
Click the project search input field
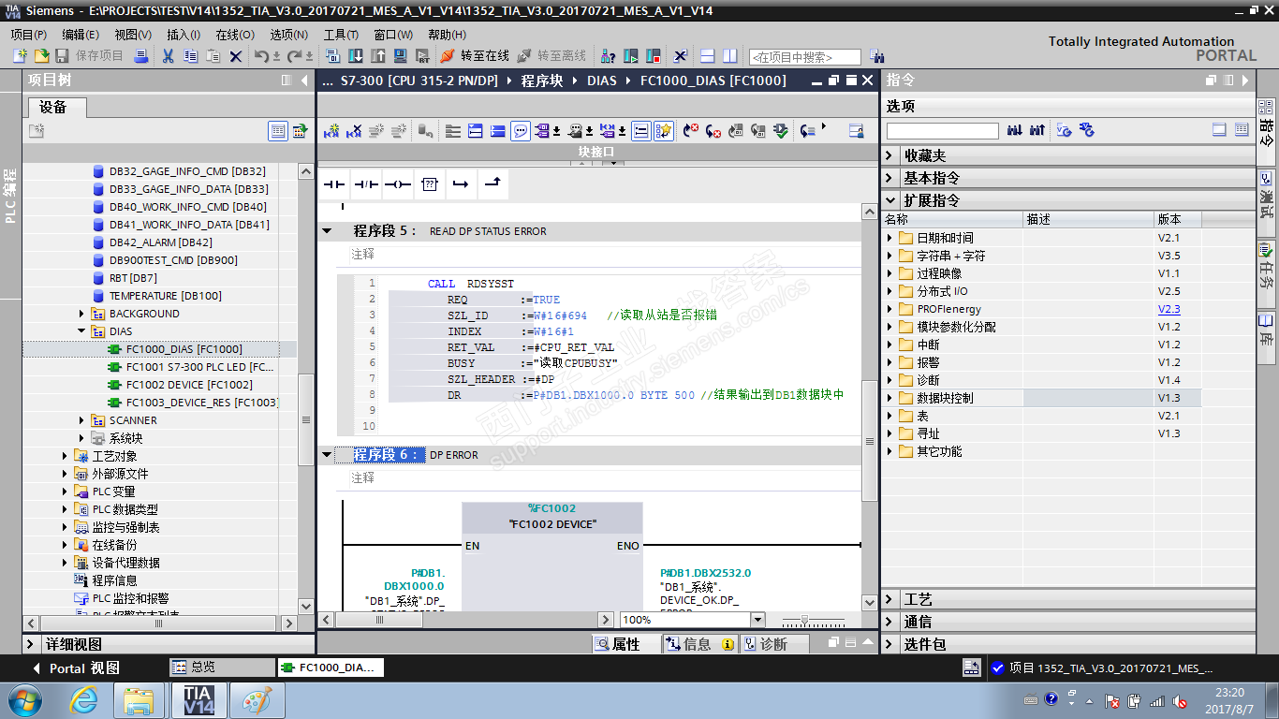[x=804, y=57]
